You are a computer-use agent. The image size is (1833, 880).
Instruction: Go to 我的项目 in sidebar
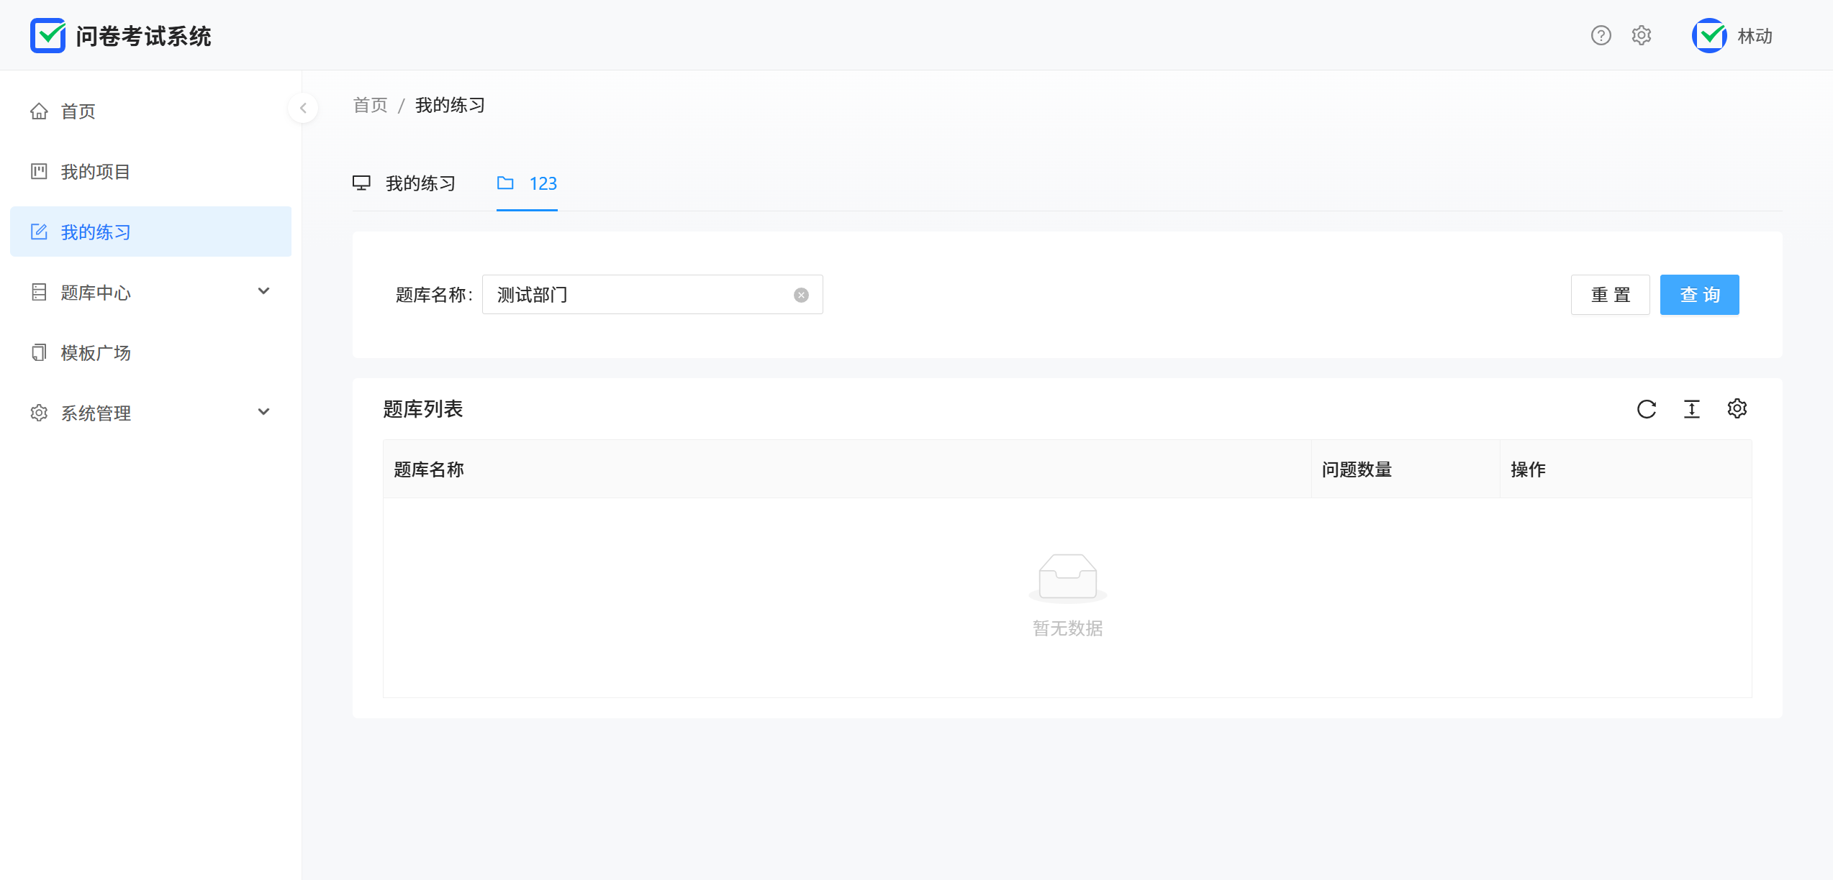95,172
